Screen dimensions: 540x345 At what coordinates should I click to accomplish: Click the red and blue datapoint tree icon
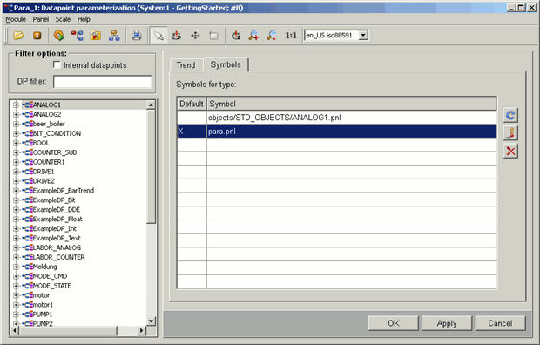pyautogui.click(x=78, y=35)
